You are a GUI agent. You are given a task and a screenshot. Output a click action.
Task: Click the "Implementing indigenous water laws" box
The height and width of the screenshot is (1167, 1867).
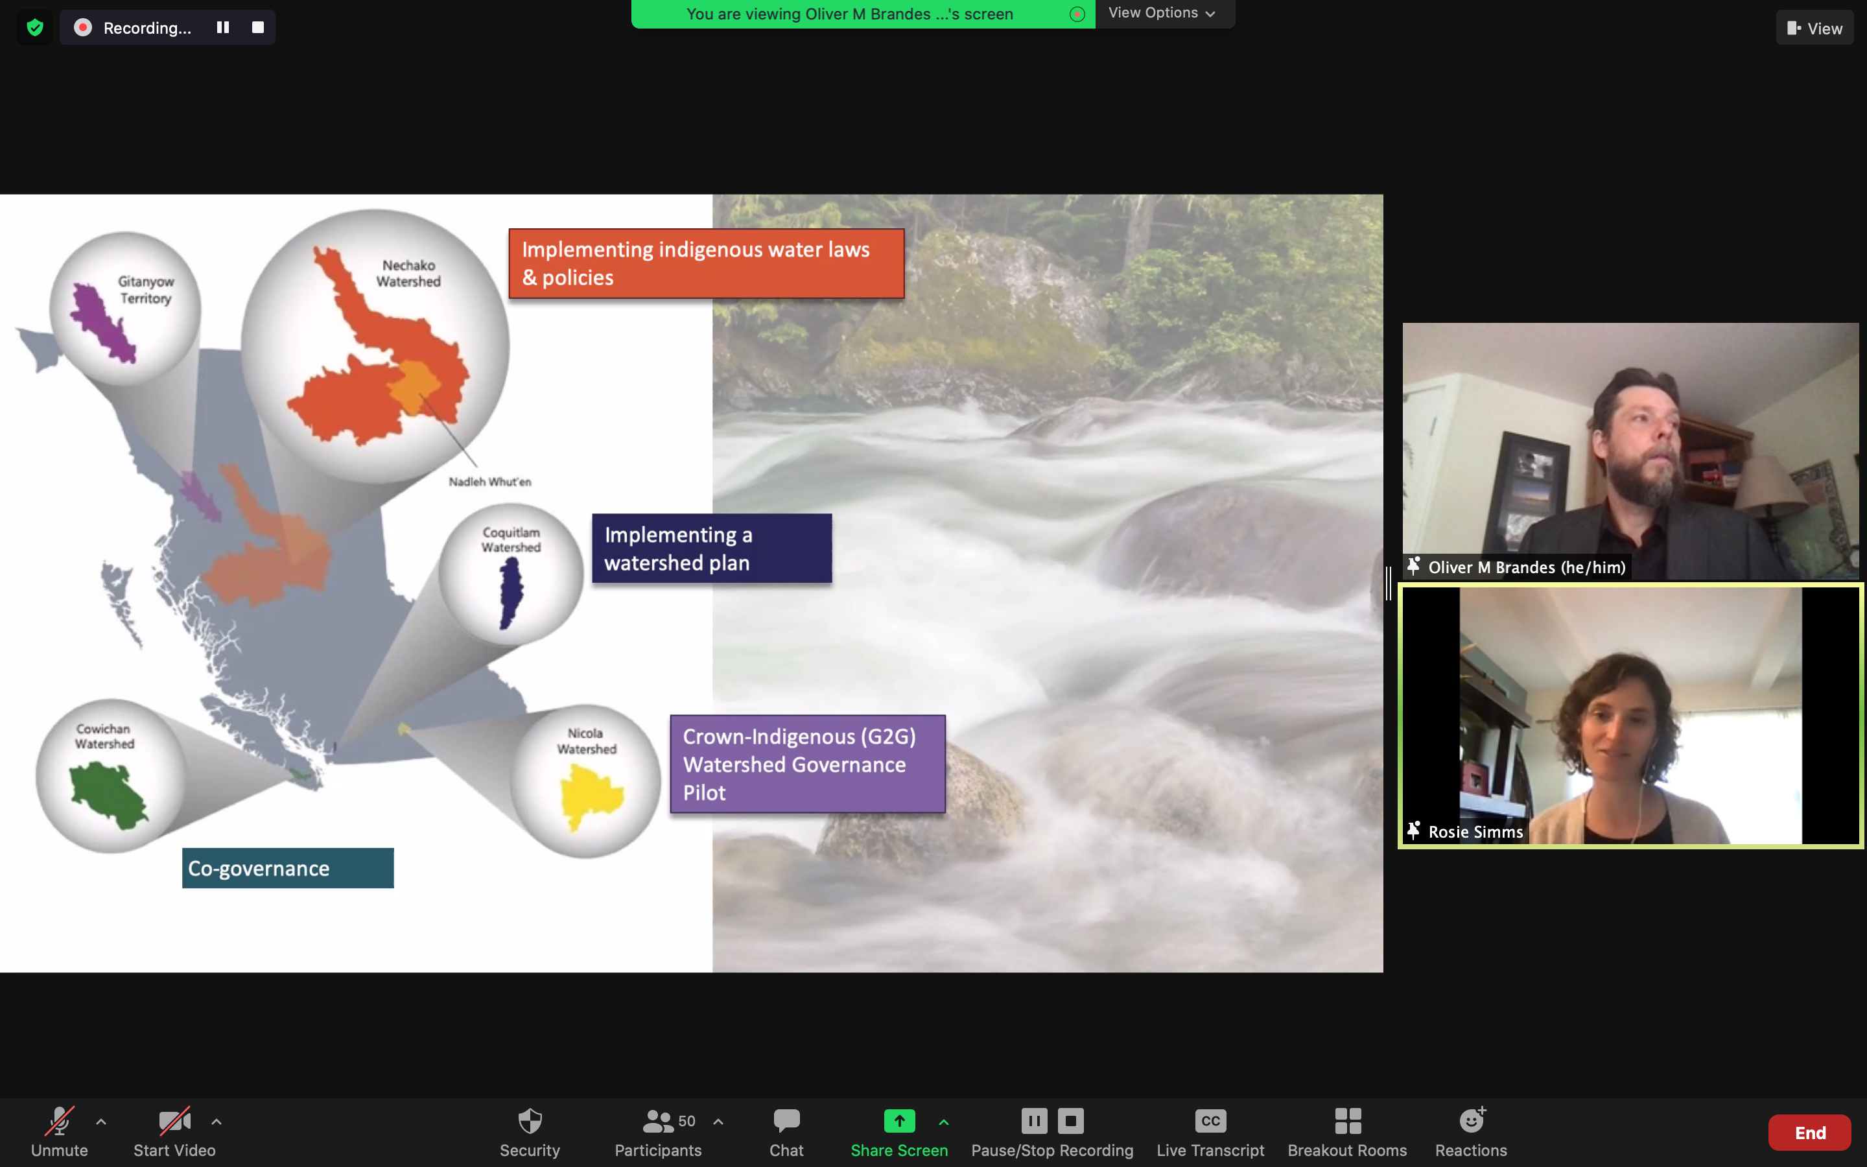706,263
